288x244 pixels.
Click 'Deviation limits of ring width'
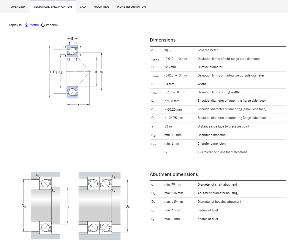tap(218, 92)
